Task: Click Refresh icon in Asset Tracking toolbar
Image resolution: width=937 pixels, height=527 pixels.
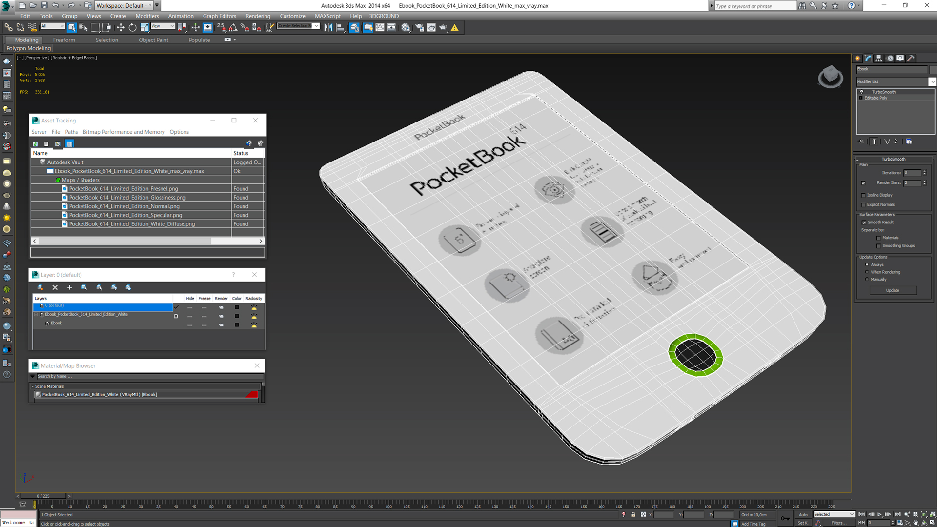Action: (x=35, y=144)
